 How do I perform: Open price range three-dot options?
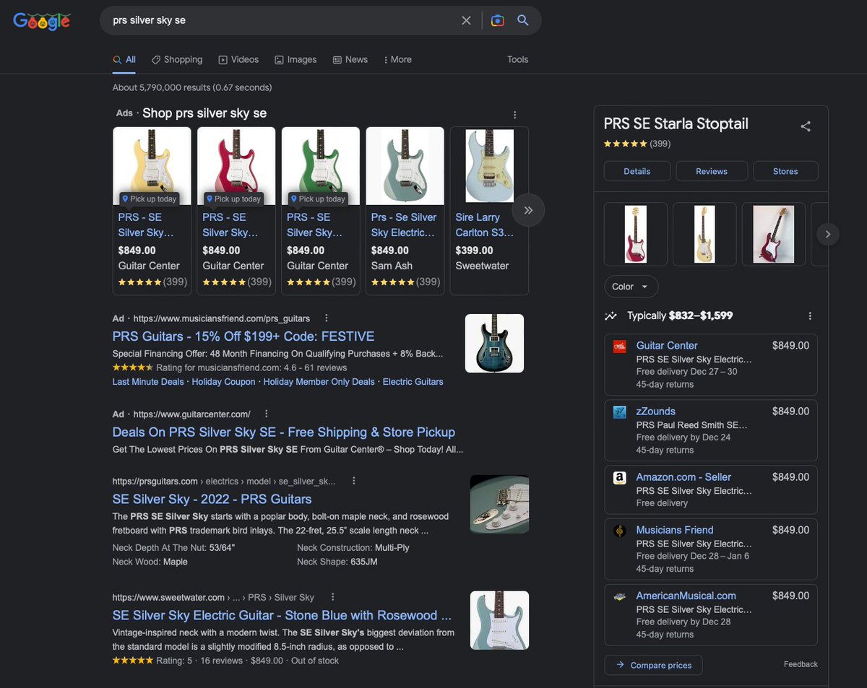click(x=810, y=316)
